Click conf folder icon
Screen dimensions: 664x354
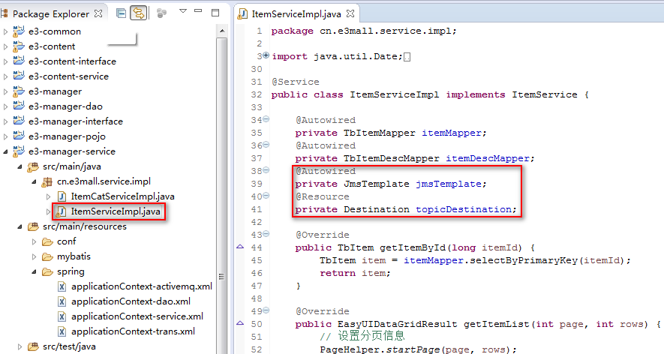pyautogui.click(x=47, y=241)
